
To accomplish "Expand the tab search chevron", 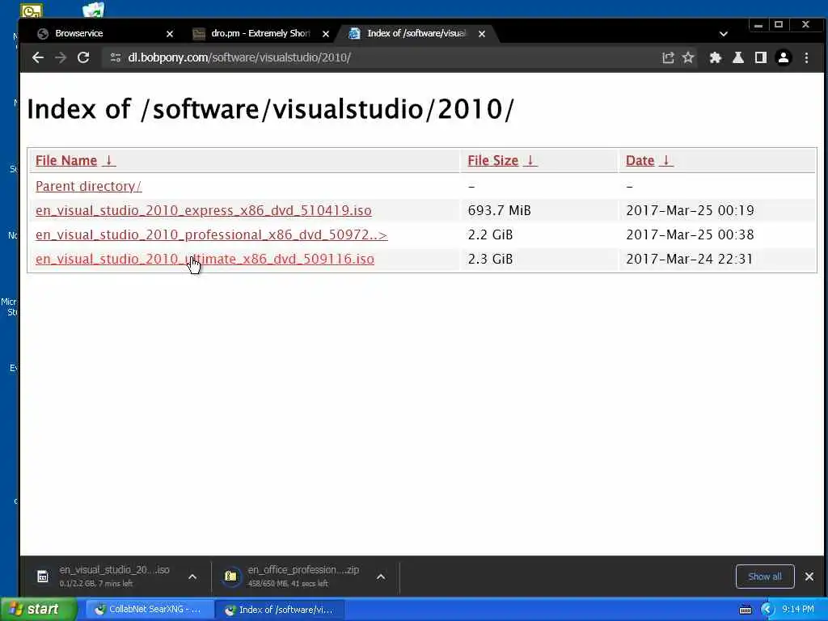I will point(724,34).
